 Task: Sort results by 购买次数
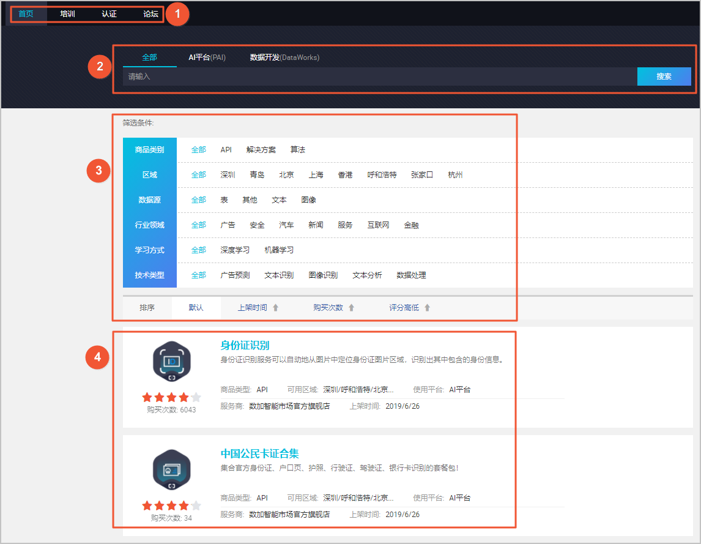328,308
